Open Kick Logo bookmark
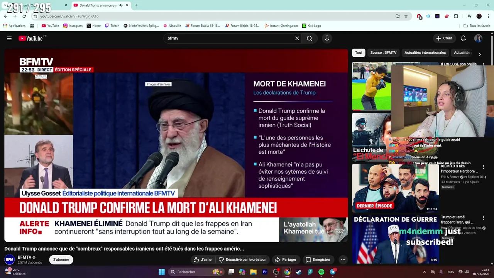494x278 pixels. [311, 26]
